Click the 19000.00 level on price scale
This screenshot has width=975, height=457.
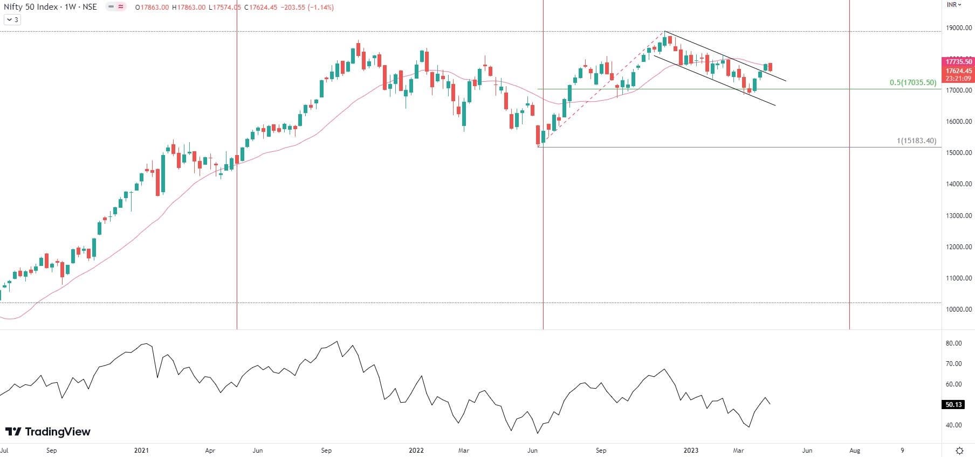click(959, 28)
